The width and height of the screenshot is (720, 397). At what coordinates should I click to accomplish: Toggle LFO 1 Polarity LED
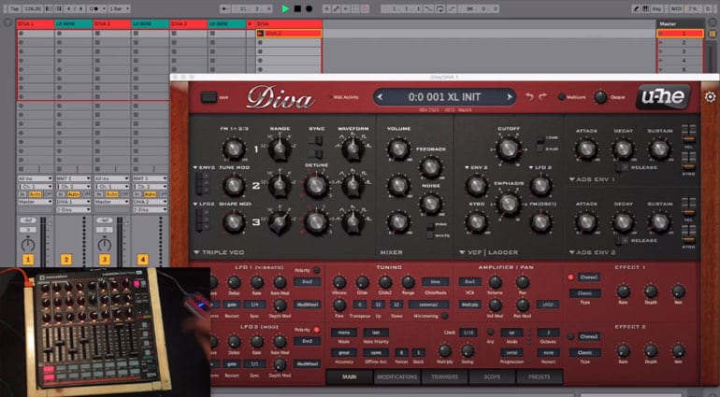pyautogui.click(x=316, y=270)
